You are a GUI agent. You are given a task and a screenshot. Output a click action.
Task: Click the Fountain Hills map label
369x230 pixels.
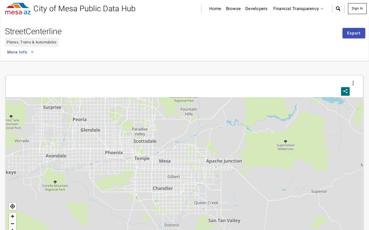[189, 112]
